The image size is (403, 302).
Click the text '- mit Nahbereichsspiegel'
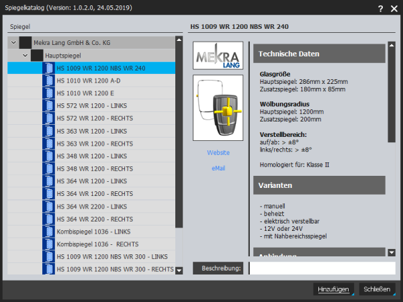click(294, 236)
